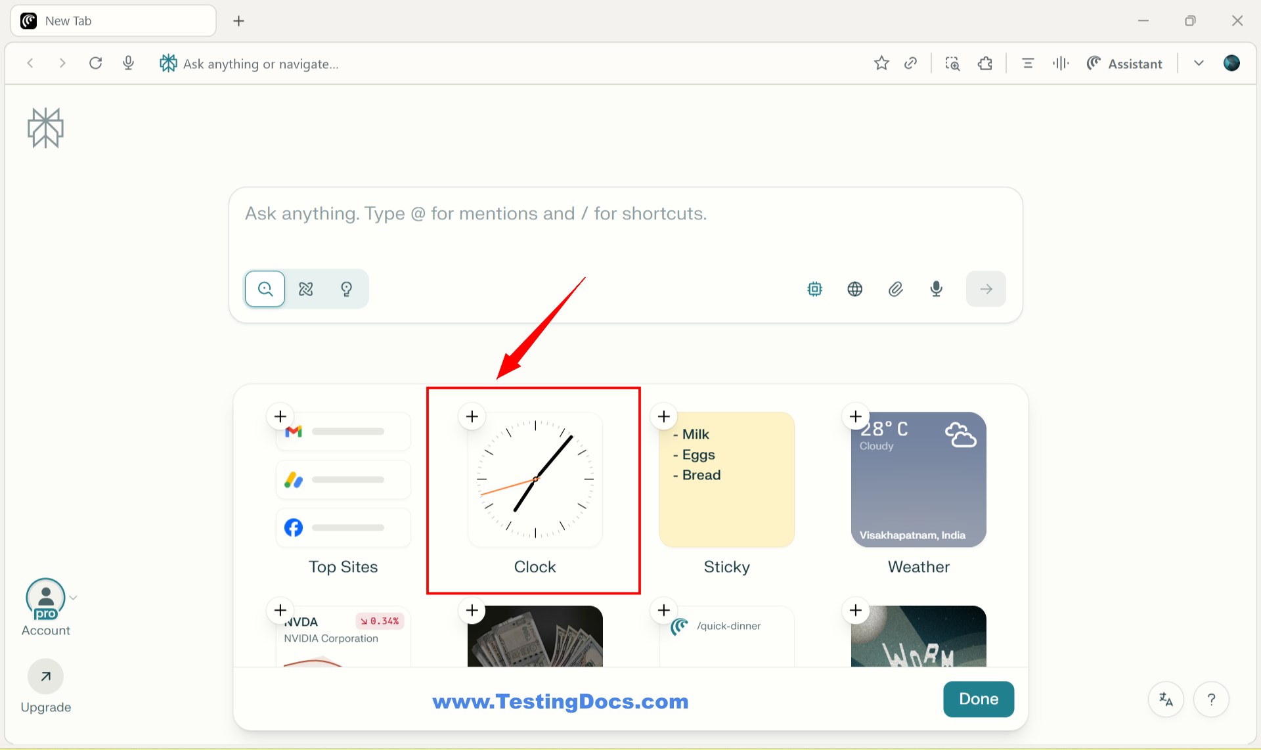The width and height of the screenshot is (1261, 750).
Task: Click the globe sources icon
Action: click(x=854, y=289)
